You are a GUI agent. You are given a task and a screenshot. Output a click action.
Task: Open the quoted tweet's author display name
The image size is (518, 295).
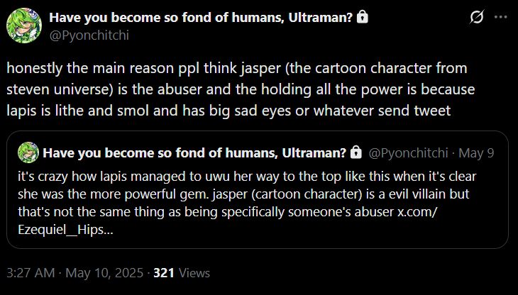pos(194,152)
